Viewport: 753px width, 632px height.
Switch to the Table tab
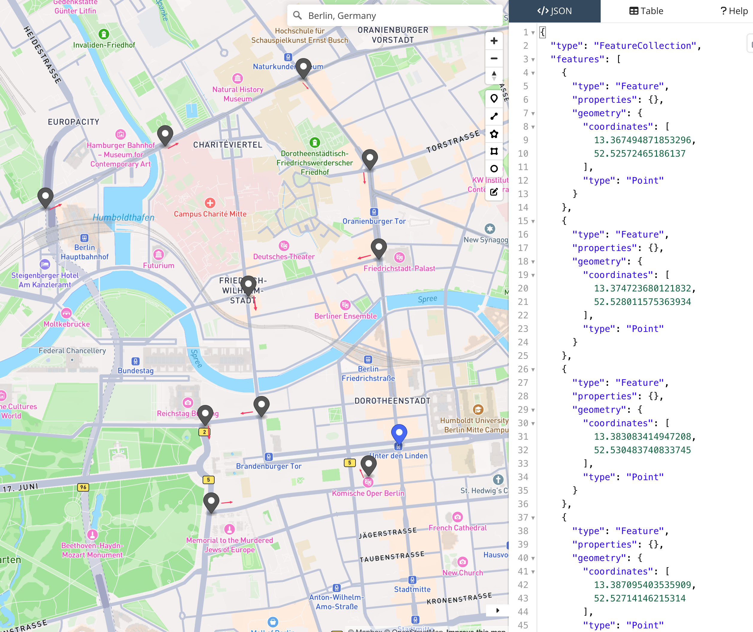pyautogui.click(x=646, y=11)
